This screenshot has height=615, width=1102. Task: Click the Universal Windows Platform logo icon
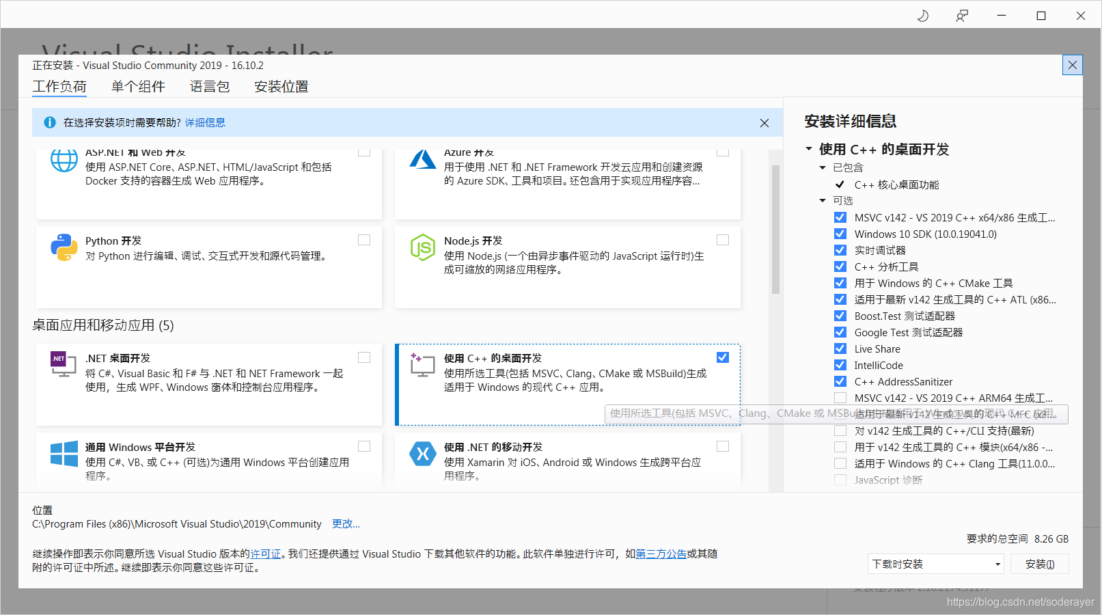(64, 454)
